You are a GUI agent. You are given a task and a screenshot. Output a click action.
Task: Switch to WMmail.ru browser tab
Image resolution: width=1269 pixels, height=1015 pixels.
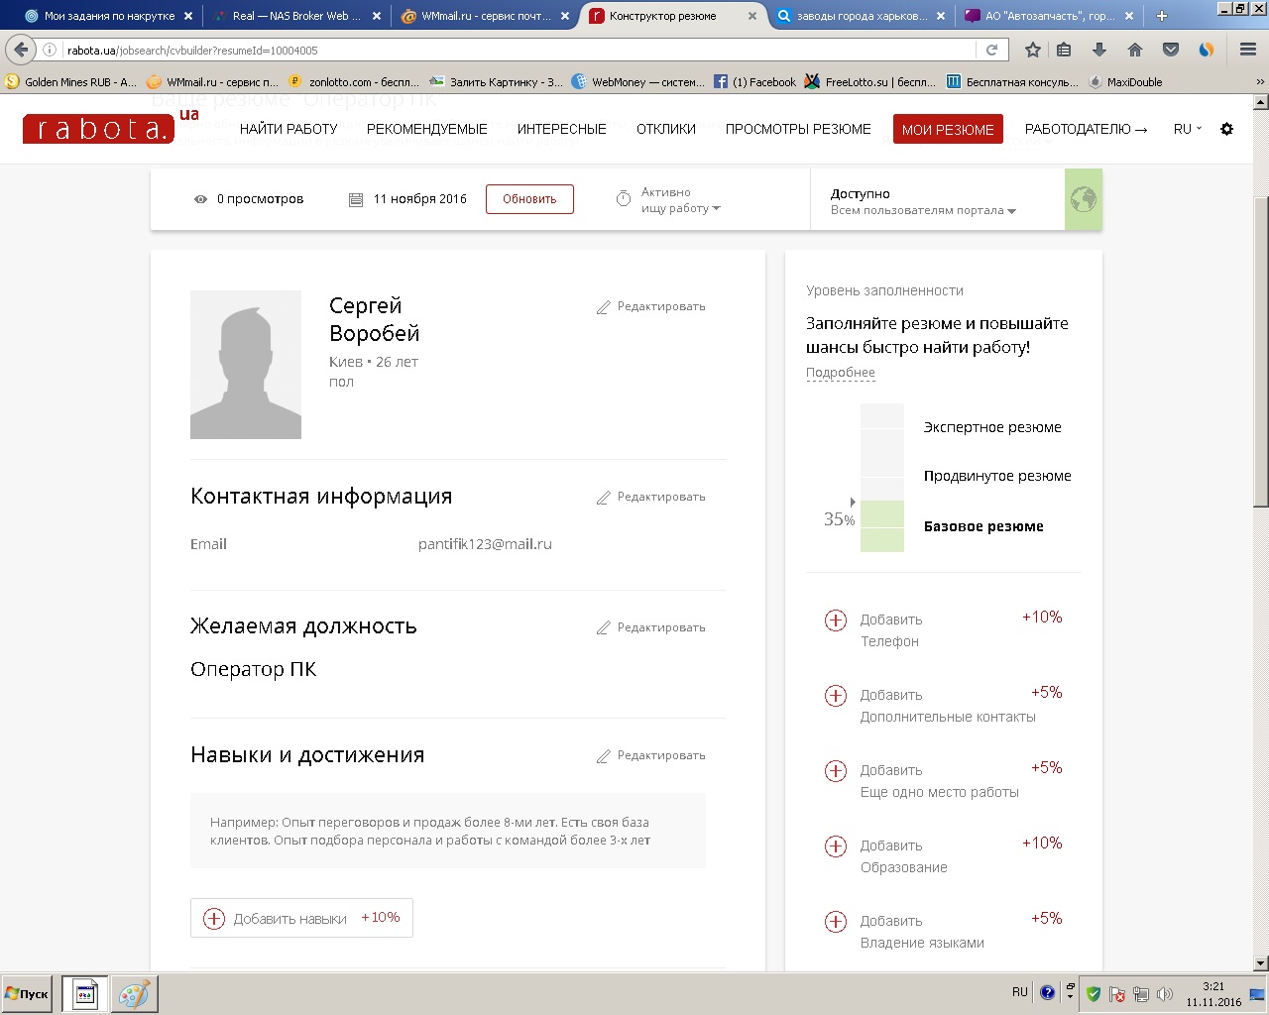coord(485,16)
